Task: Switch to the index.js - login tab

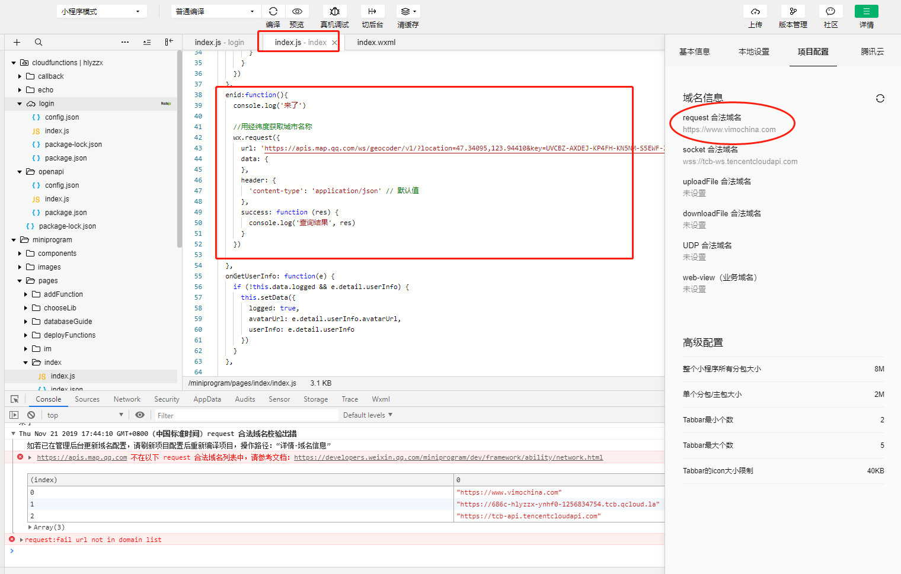Action: [x=219, y=43]
